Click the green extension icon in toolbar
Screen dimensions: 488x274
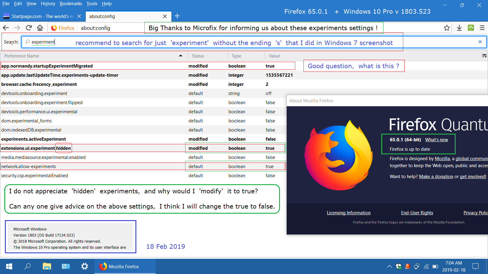pyautogui.click(x=471, y=28)
